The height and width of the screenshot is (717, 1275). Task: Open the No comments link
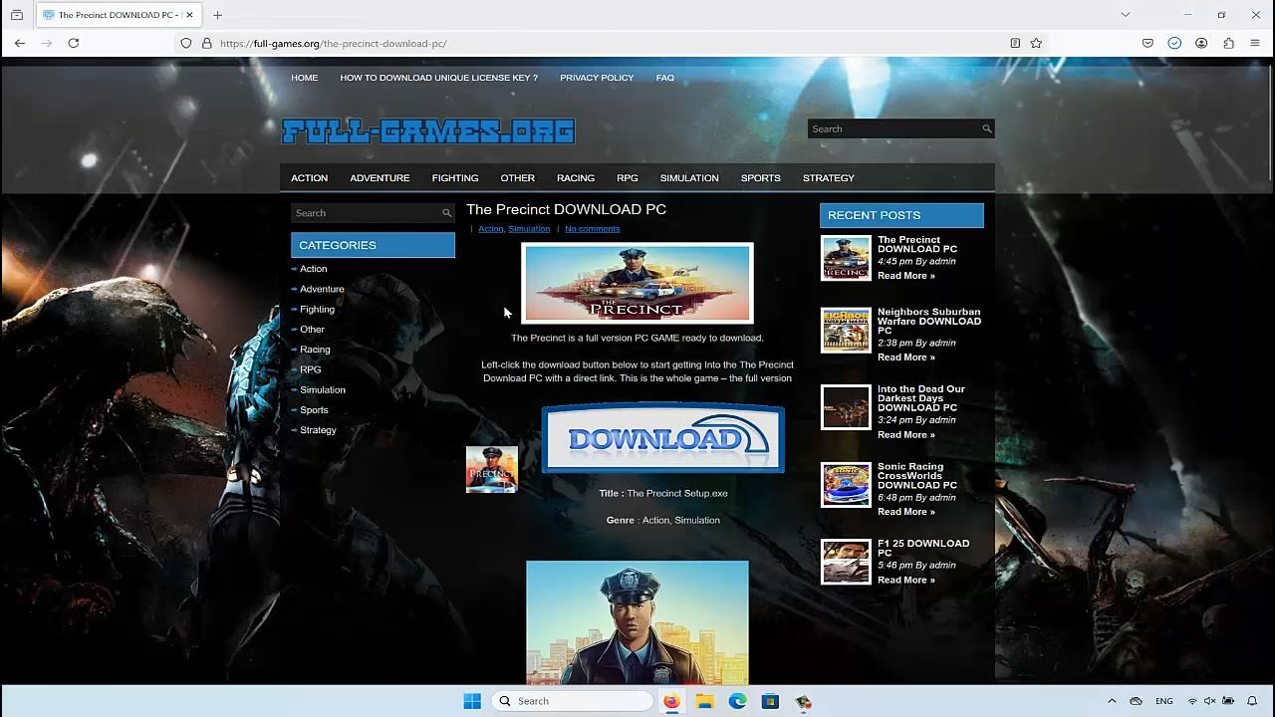click(x=592, y=229)
